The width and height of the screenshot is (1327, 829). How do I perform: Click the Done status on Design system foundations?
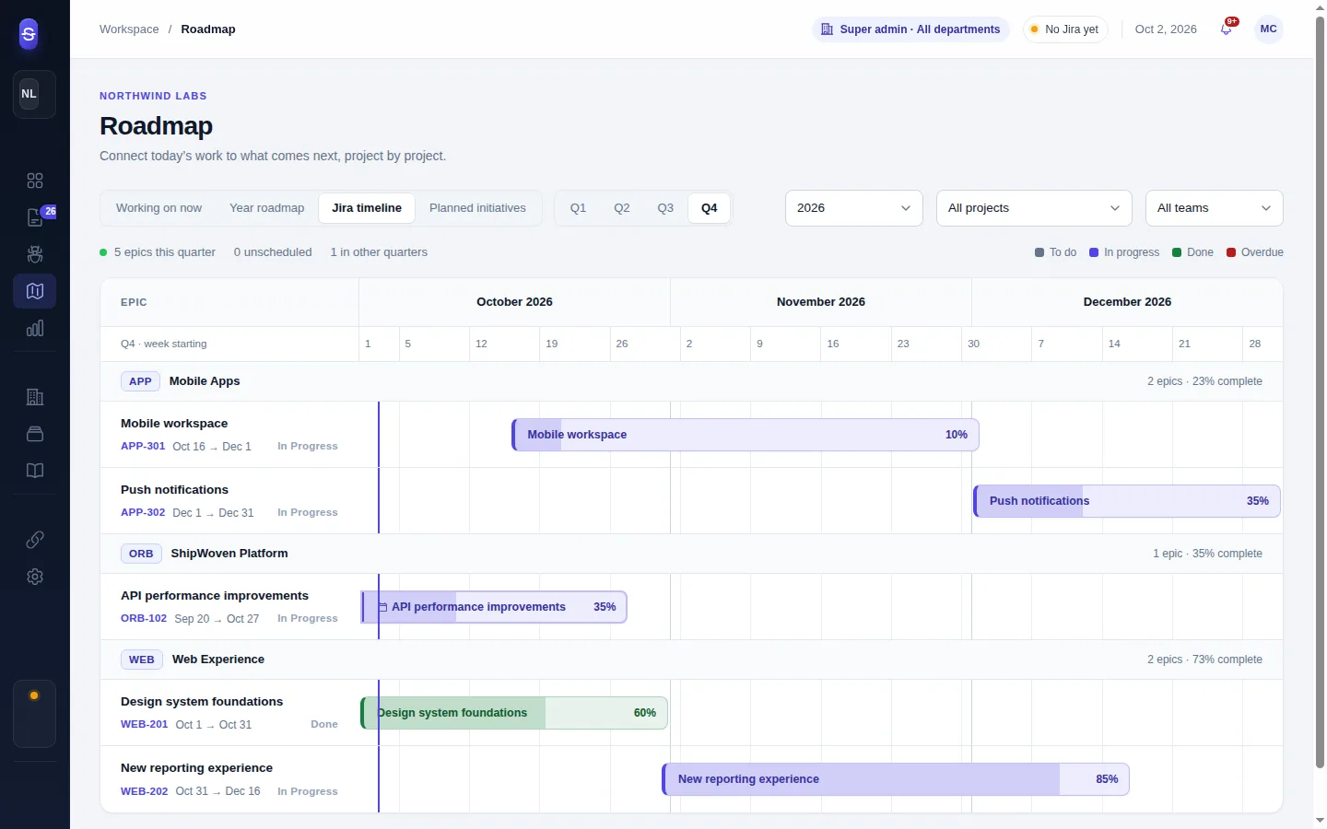tap(324, 724)
